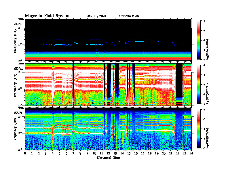The image size is (228, 176).
Task: Click the hour 0 tick label
Action: click(25, 154)
